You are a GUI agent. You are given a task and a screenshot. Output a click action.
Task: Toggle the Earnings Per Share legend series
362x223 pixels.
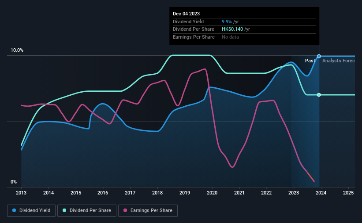point(148,211)
